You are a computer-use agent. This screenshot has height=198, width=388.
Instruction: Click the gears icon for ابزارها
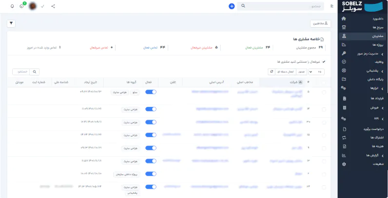(x=344, y=88)
